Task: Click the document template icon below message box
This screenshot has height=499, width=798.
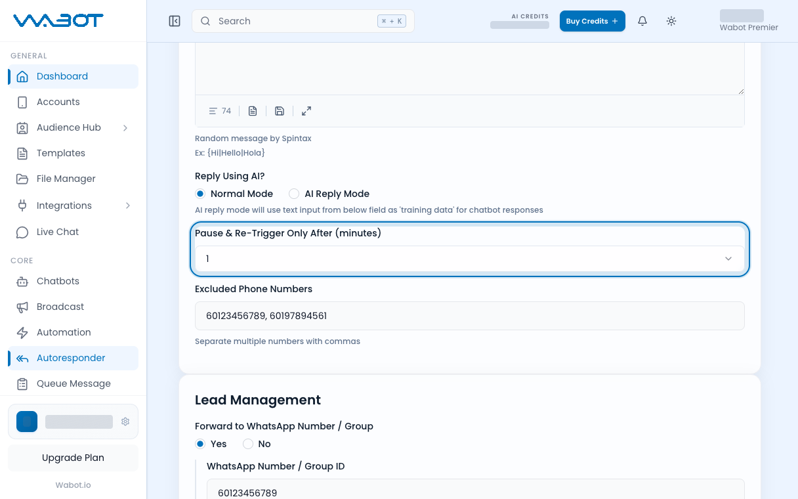Action: tap(253, 111)
